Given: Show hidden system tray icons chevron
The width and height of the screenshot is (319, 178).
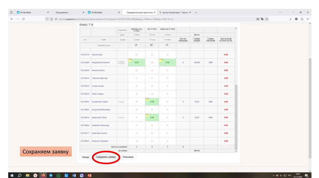Looking at the screenshot, I should click(274, 176).
